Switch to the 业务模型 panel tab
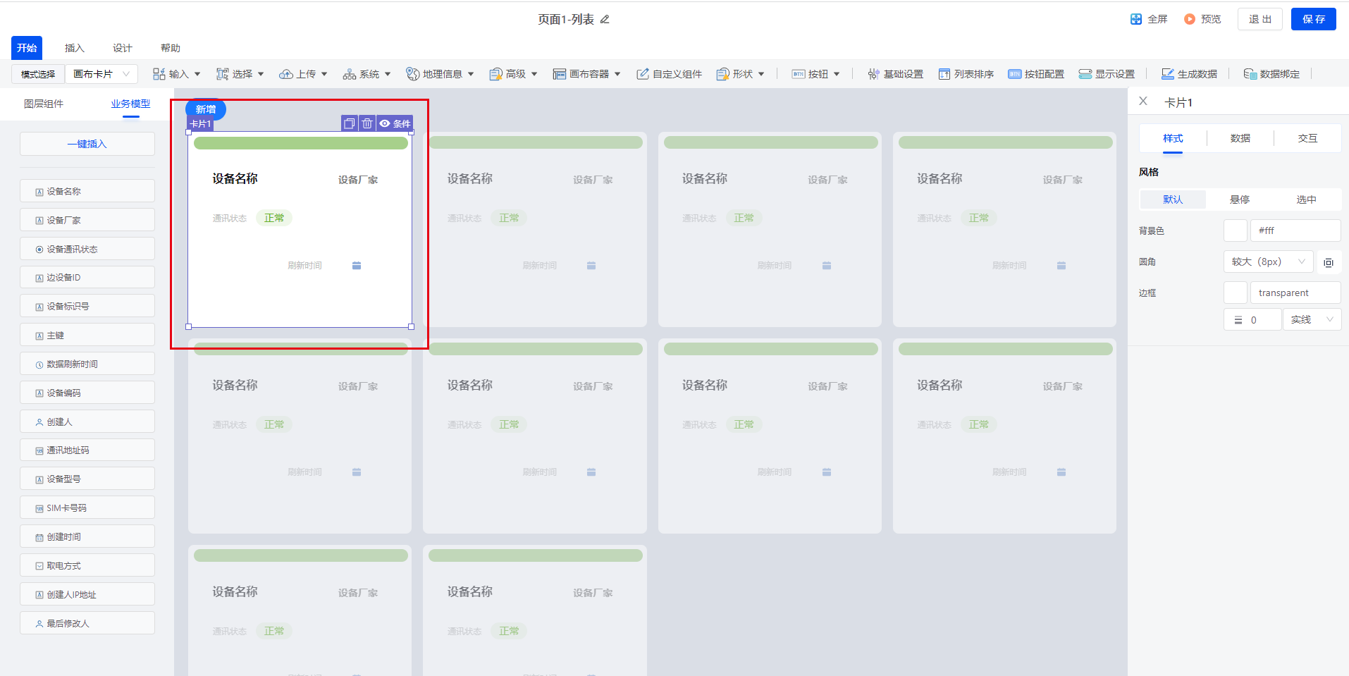Viewport: 1349px width, 676px height. click(x=130, y=104)
